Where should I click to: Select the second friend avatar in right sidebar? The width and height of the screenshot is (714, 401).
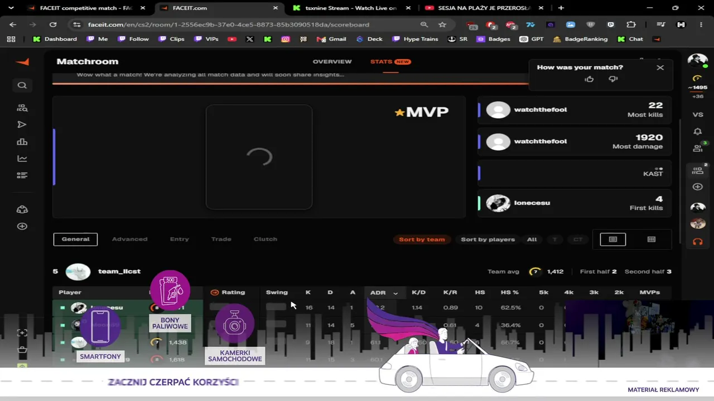698,224
